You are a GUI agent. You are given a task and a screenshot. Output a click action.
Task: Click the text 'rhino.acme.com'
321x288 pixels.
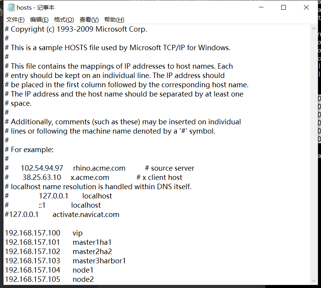coord(99,168)
